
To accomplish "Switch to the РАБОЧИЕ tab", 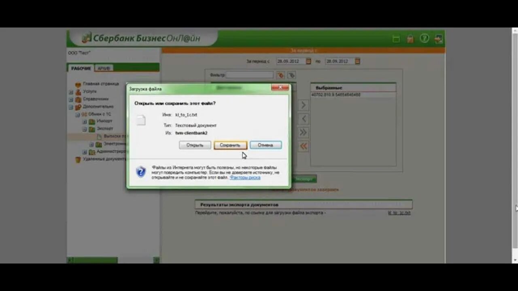I will pos(81,68).
